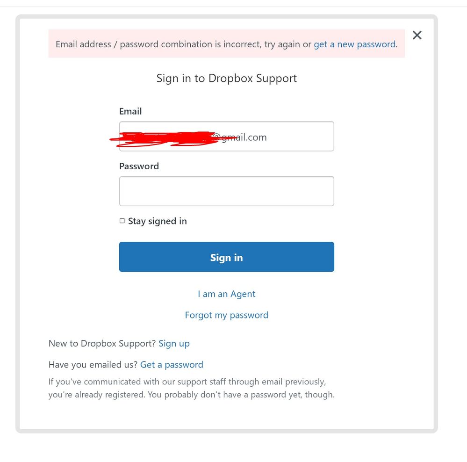The width and height of the screenshot is (467, 462).
Task: Click the 'Have you emailed us?' text
Action: tap(93, 365)
